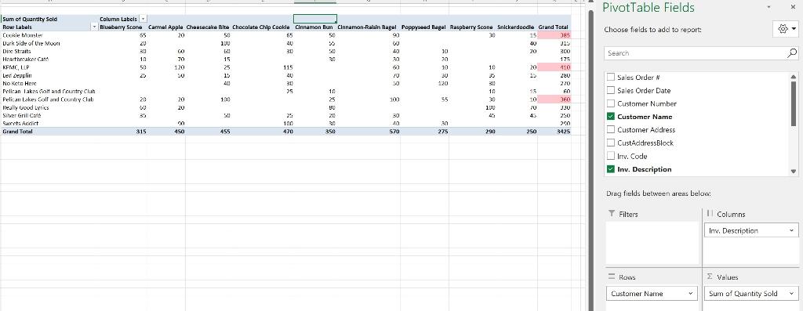Image resolution: width=803 pixels, height=311 pixels.
Task: Select the highlighted 385 grand total cell
Action: 554,35
